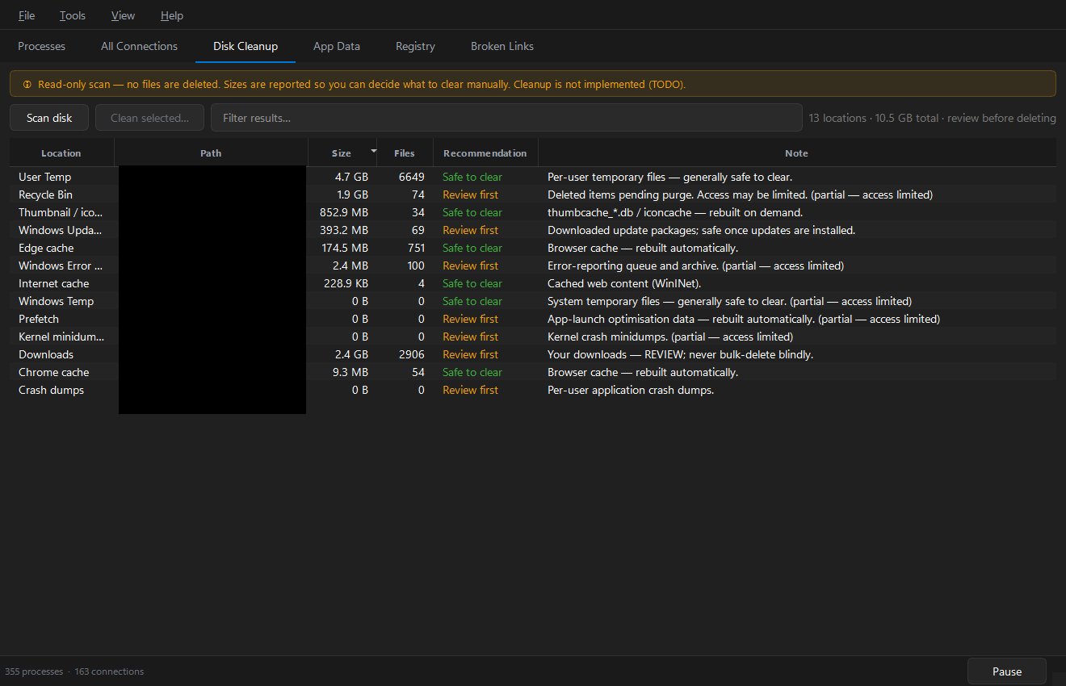
Task: Sort by the Files column header
Action: coord(405,153)
